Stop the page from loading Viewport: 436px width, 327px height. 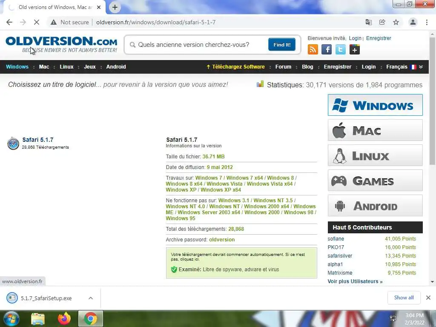pos(37,22)
